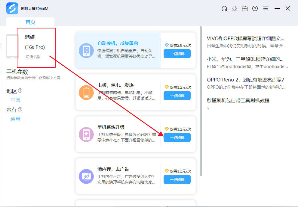Click the 魅族 brand name

[x=30, y=37]
